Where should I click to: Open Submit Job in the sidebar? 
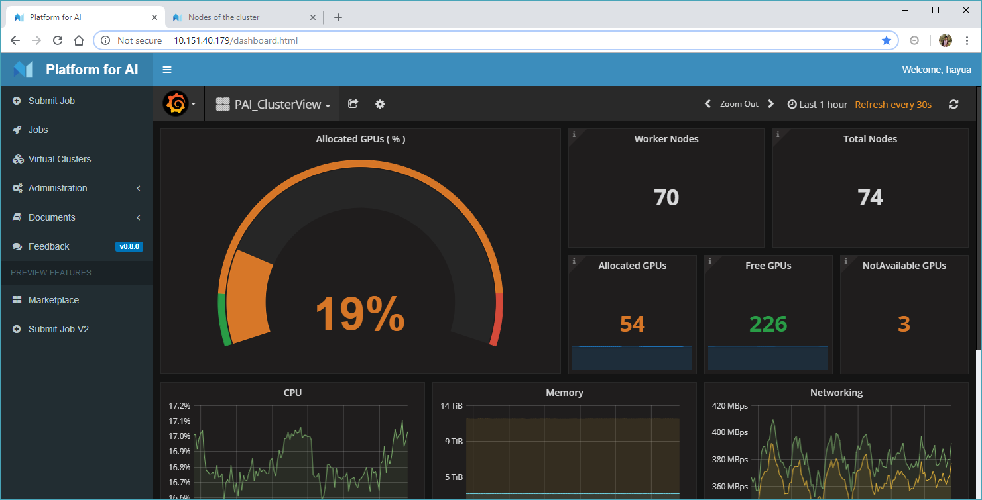[x=77, y=101]
